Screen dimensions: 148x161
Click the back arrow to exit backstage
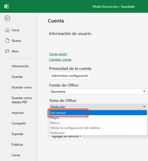(7, 19)
